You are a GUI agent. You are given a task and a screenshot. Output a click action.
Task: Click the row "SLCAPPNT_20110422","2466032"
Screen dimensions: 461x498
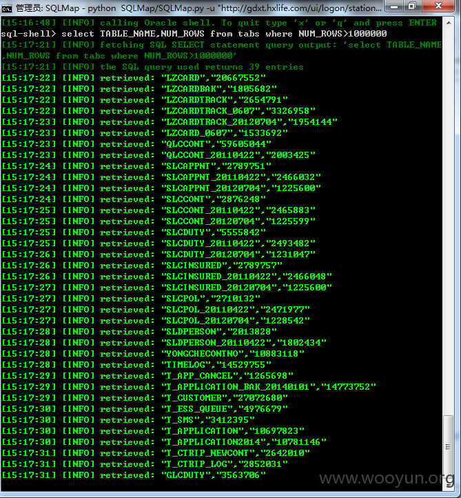pos(161,177)
